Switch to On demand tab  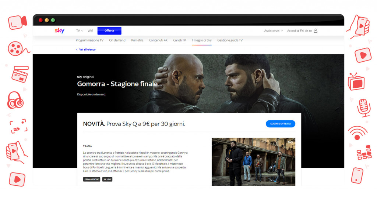tap(117, 40)
